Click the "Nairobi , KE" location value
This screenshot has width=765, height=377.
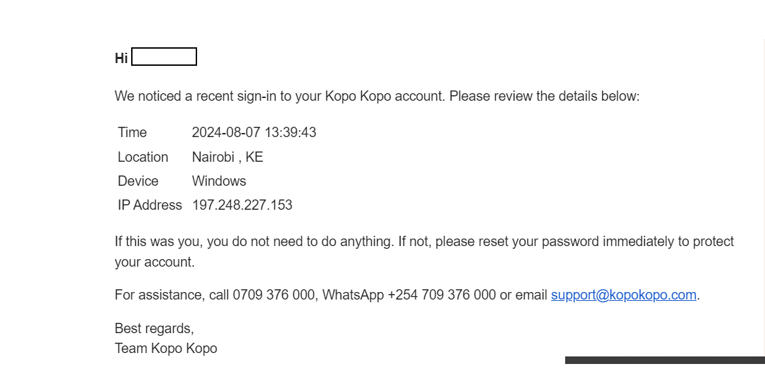pyautogui.click(x=227, y=157)
